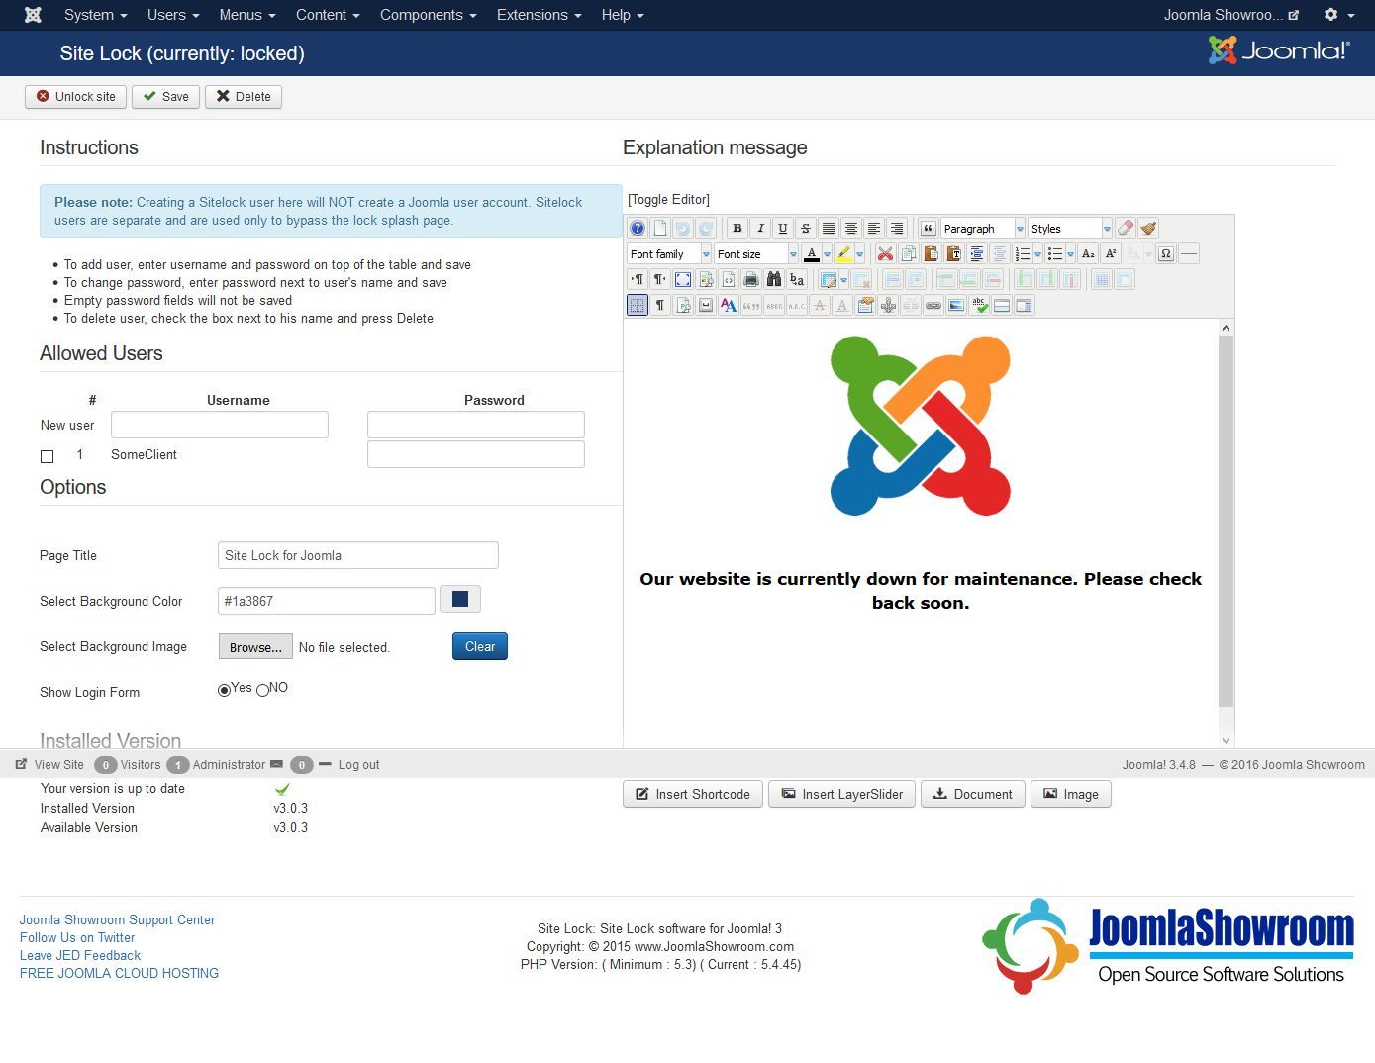Open the System menu
Screen dimensions: 1375x1063
point(95,15)
